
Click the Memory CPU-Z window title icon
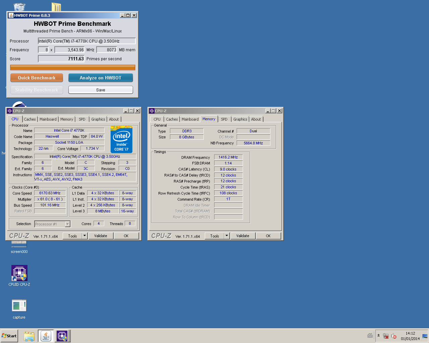(x=152, y=111)
